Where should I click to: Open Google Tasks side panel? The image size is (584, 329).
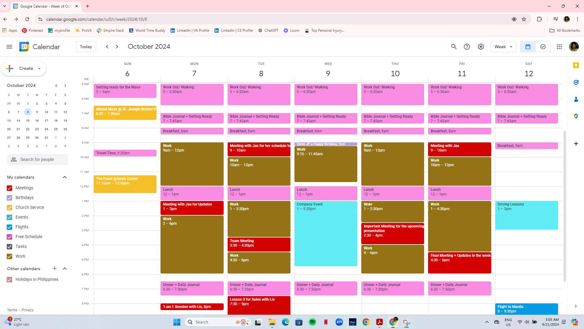(x=576, y=82)
